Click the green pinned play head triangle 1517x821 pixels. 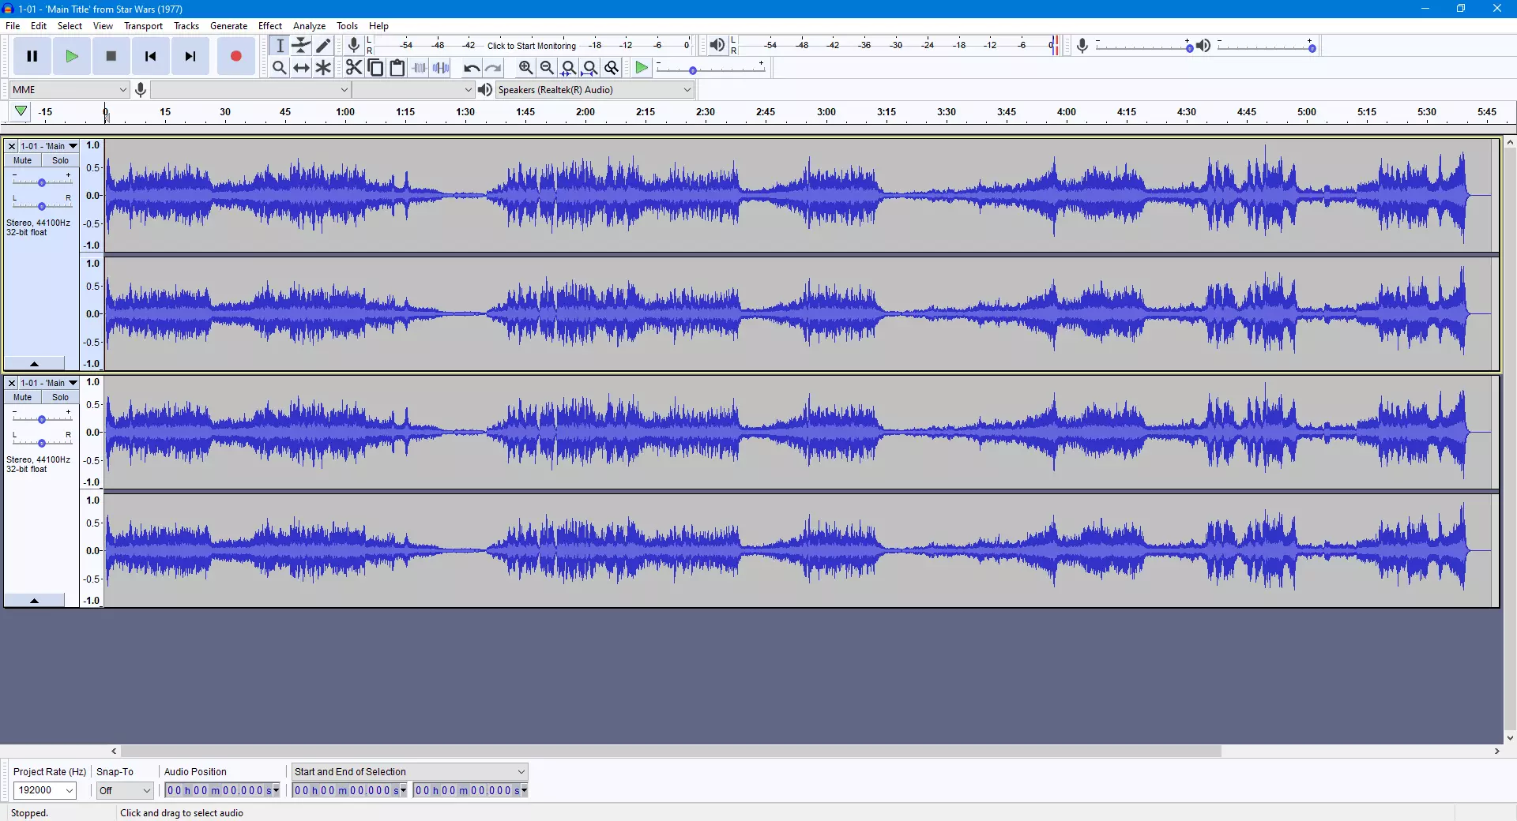click(21, 111)
